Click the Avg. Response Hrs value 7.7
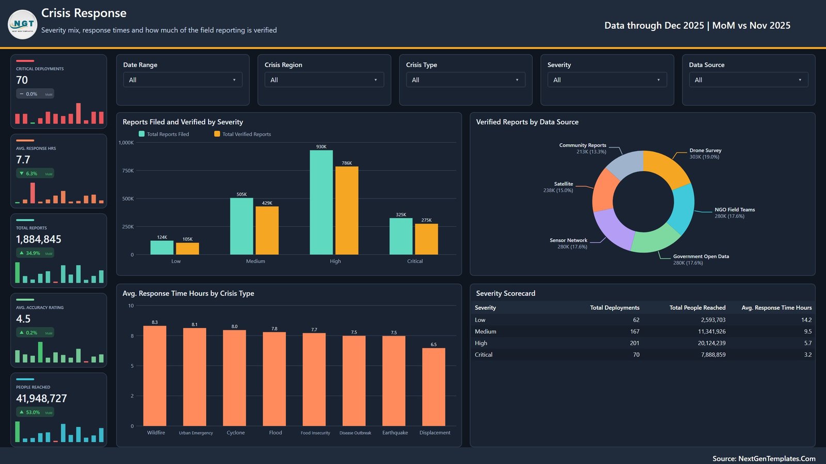 tap(23, 160)
